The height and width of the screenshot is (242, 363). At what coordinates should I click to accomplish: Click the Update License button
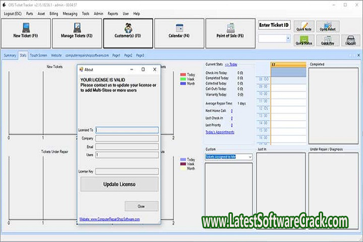tap(119, 185)
